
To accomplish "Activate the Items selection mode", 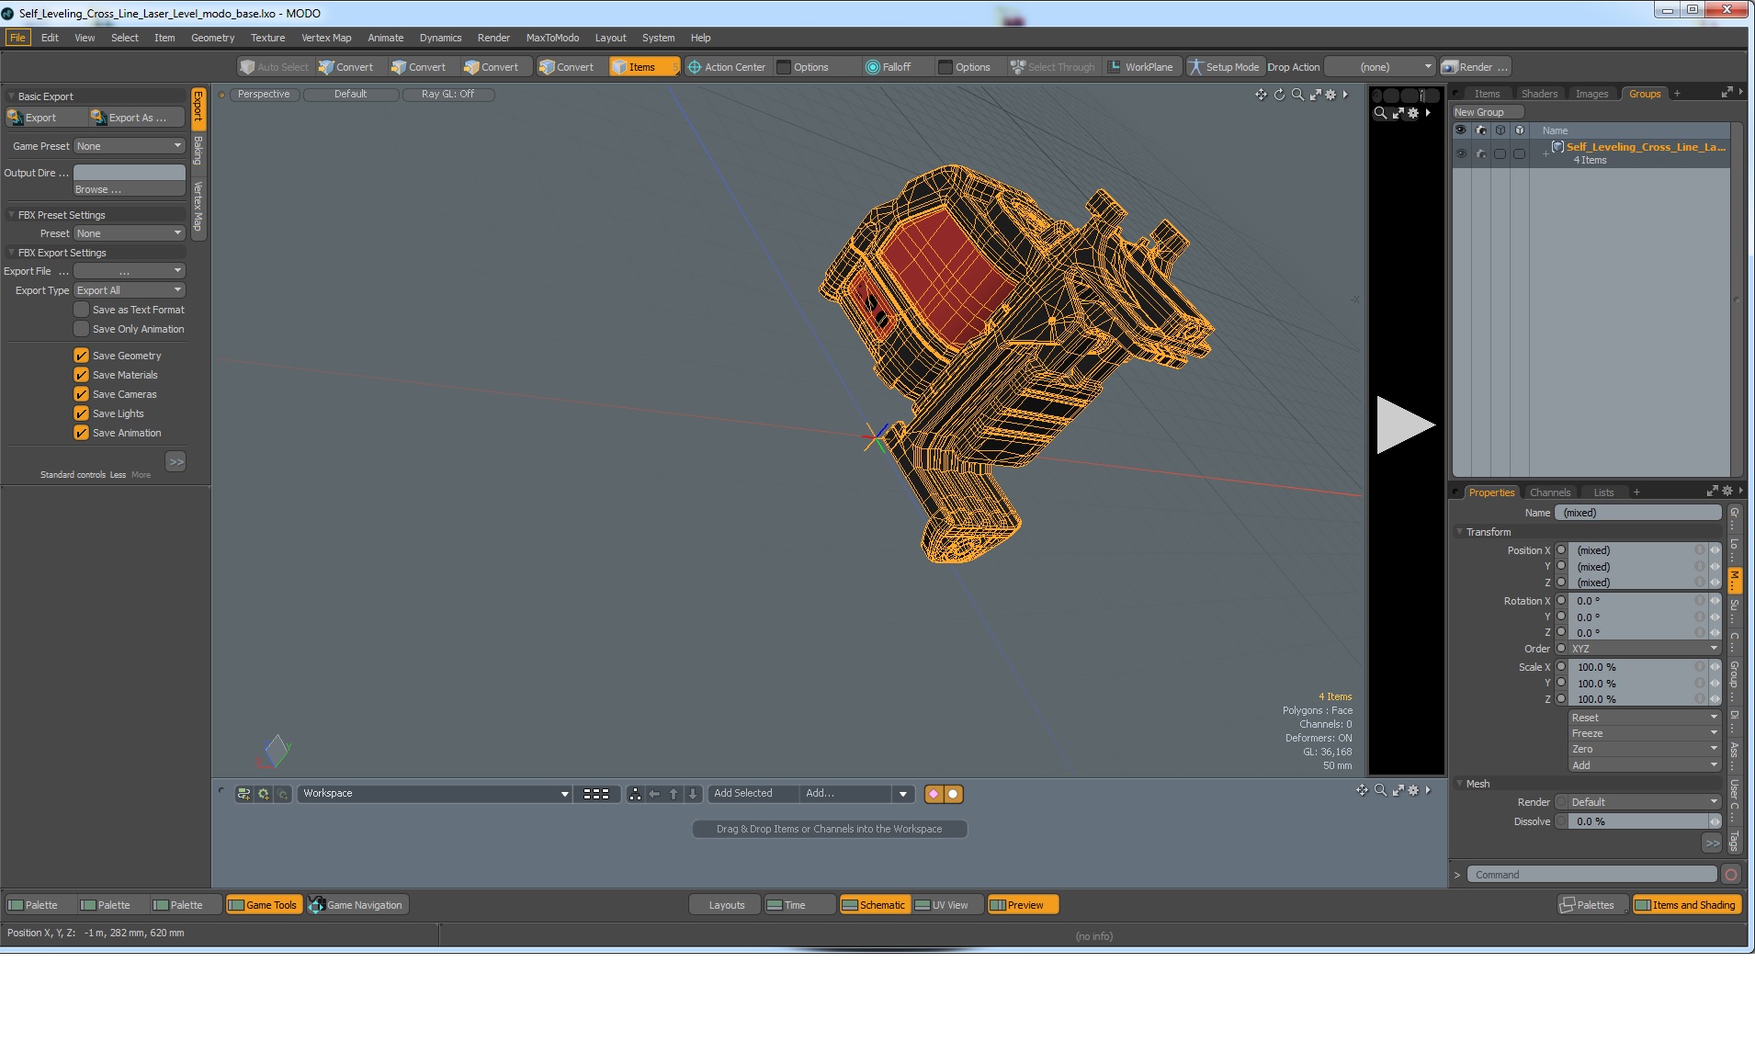I will tap(643, 67).
